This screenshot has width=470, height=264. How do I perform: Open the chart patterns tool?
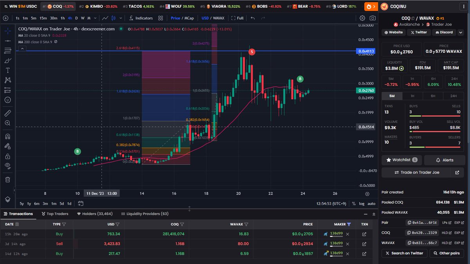(7, 80)
